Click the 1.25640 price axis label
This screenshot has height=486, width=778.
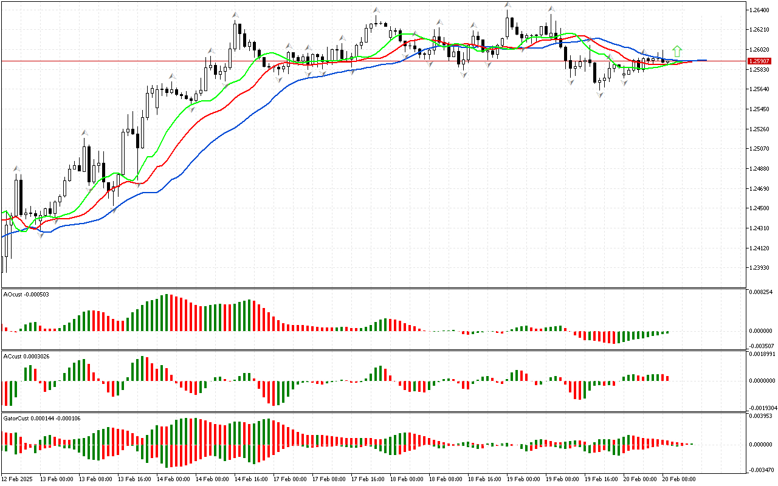[760, 89]
